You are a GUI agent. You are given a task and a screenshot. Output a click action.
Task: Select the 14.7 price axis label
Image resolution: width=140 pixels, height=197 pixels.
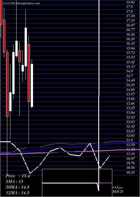130,76
